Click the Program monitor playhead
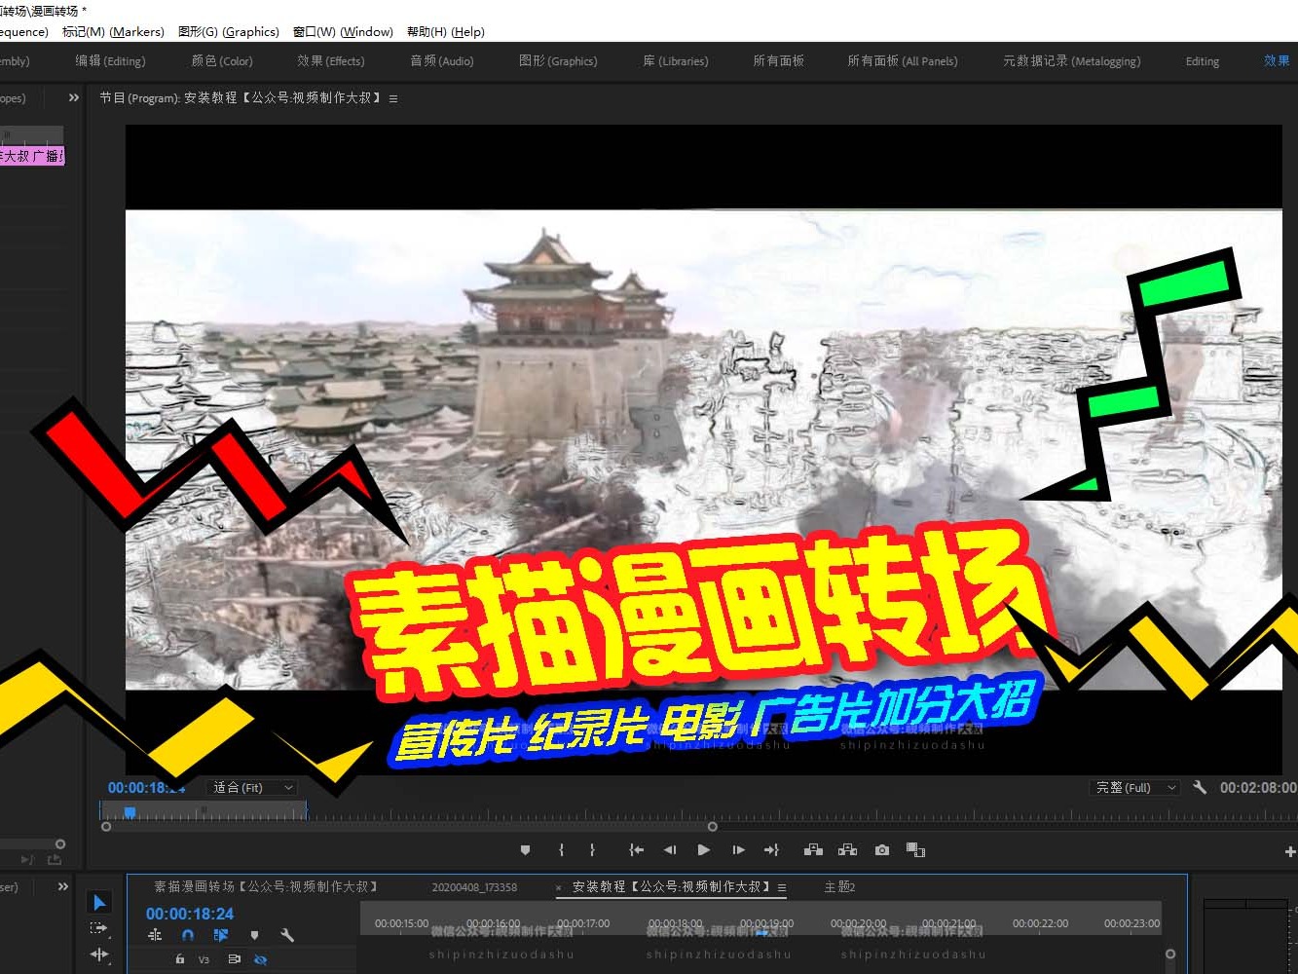This screenshot has height=974, width=1298. (130, 811)
